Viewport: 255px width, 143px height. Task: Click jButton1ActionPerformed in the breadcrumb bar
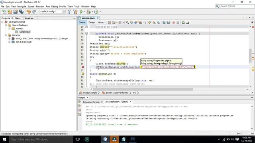click(x=117, y=93)
